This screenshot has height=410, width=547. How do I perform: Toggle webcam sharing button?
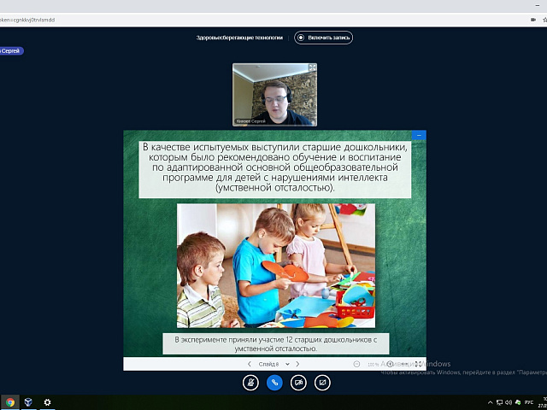tap(298, 383)
